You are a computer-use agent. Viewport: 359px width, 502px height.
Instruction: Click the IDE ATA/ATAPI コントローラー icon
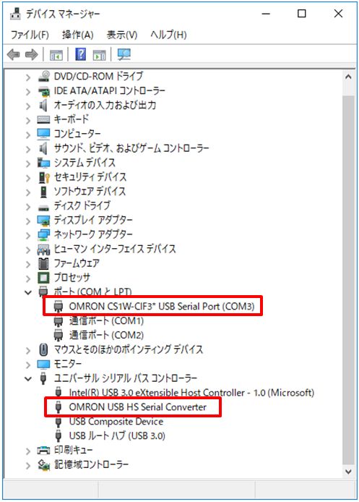[x=44, y=90]
